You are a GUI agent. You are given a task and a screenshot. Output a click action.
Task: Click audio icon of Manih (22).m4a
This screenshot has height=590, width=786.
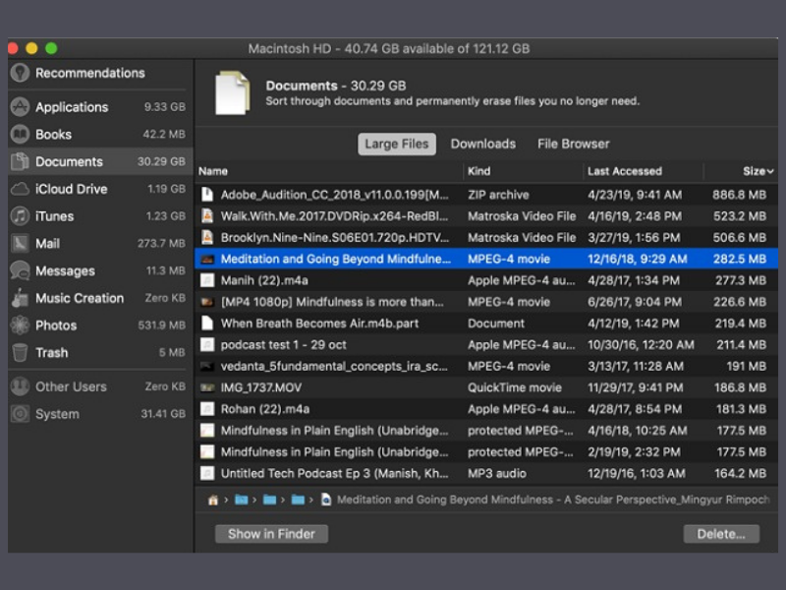tap(207, 280)
